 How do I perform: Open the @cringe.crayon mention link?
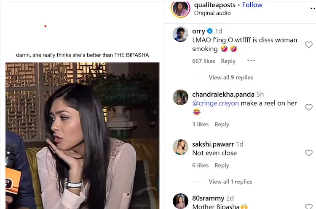pos(215,103)
